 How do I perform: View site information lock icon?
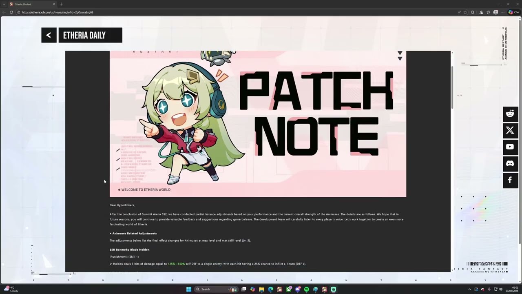[x=19, y=12]
